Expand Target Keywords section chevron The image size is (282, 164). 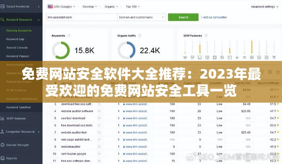(x=39, y=7)
